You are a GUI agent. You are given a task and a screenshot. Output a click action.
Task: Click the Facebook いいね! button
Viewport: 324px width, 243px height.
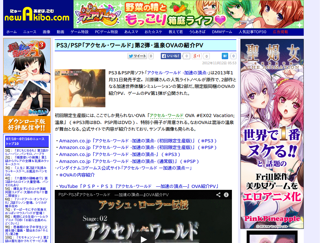[x=171, y=56]
